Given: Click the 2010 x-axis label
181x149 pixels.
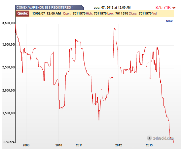Looking at the screenshot, I should (x=59, y=145).
